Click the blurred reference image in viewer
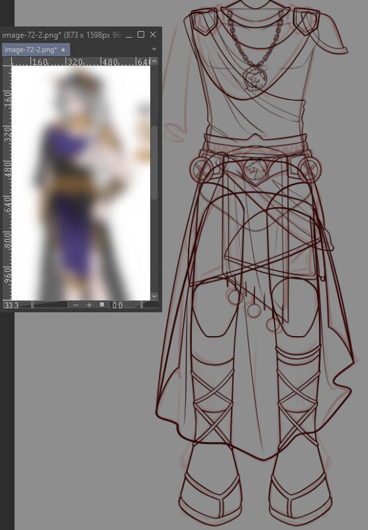Screen dimensions: 368x530 coord(81,183)
